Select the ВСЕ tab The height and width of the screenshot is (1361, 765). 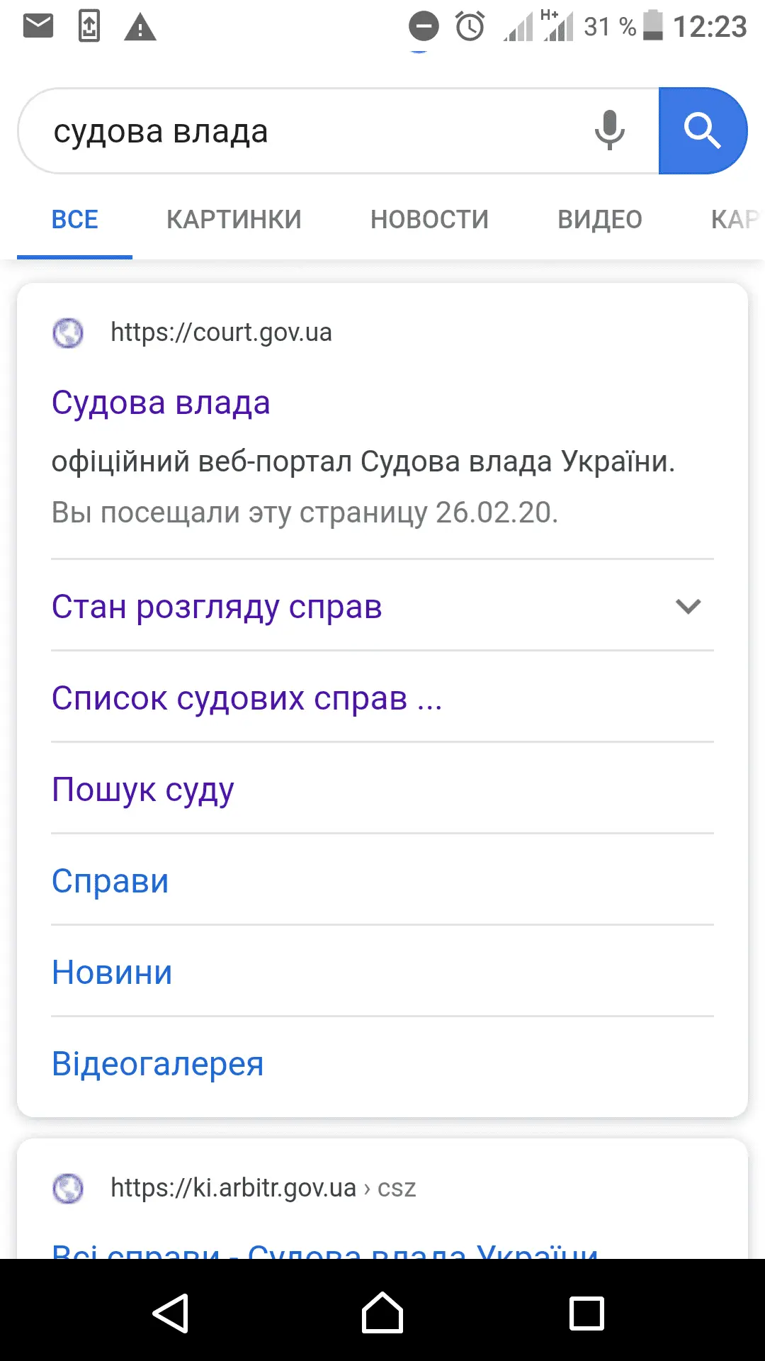[x=75, y=220]
